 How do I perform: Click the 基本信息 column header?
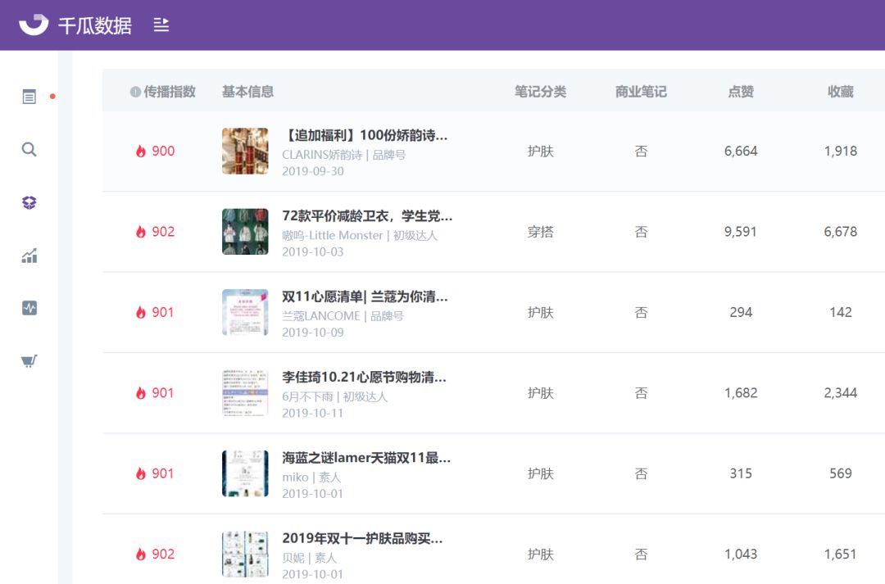tap(247, 92)
